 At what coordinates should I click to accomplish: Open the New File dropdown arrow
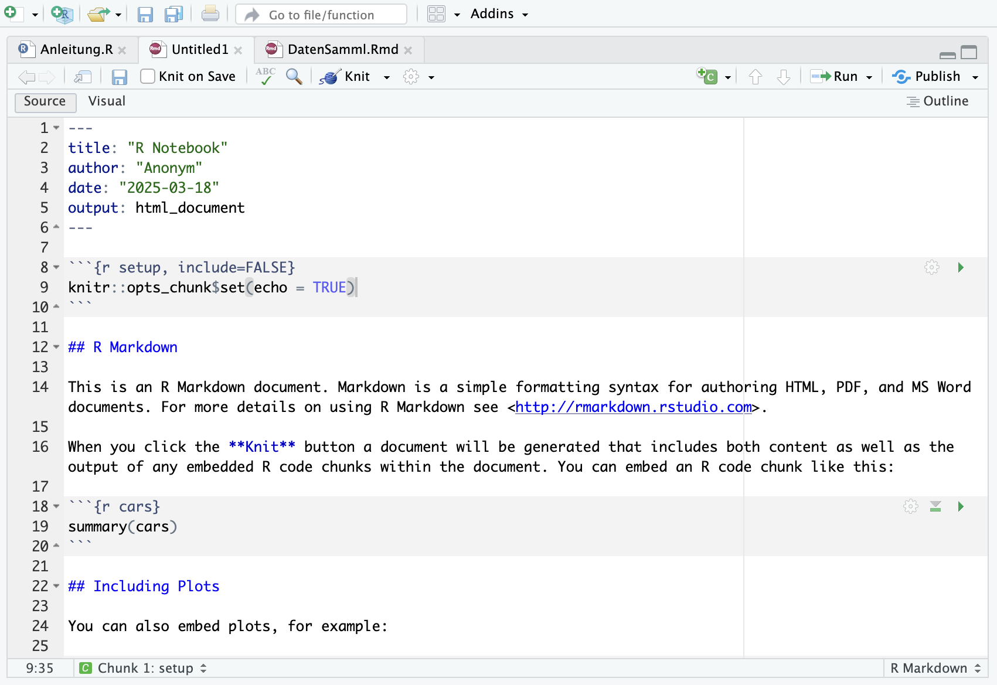pos(35,15)
